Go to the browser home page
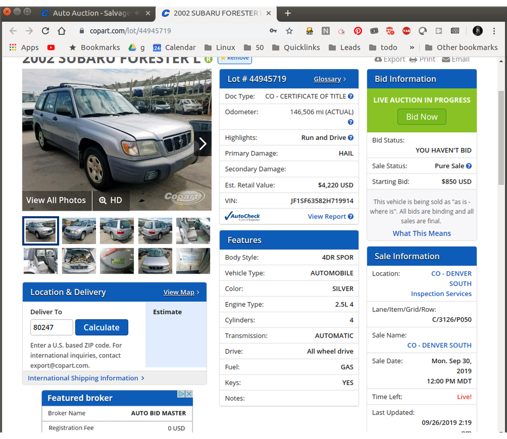Image resolution: width=507 pixels, height=439 pixels. point(61,31)
